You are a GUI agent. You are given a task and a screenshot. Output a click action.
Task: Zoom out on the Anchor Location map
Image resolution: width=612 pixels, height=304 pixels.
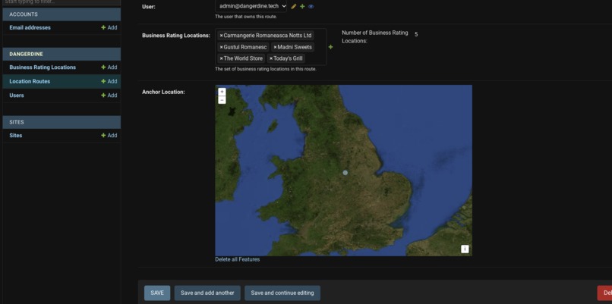tap(222, 100)
